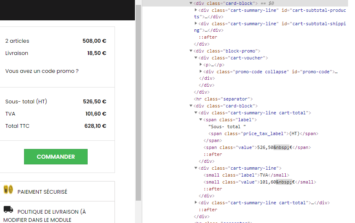Image resolution: width=355 pixels, height=223 pixels.
Task: Click the green COMMANDER button
Action: pos(56,157)
